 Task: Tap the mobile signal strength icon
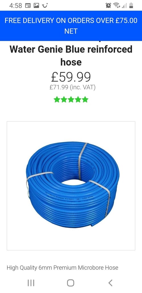124,6
